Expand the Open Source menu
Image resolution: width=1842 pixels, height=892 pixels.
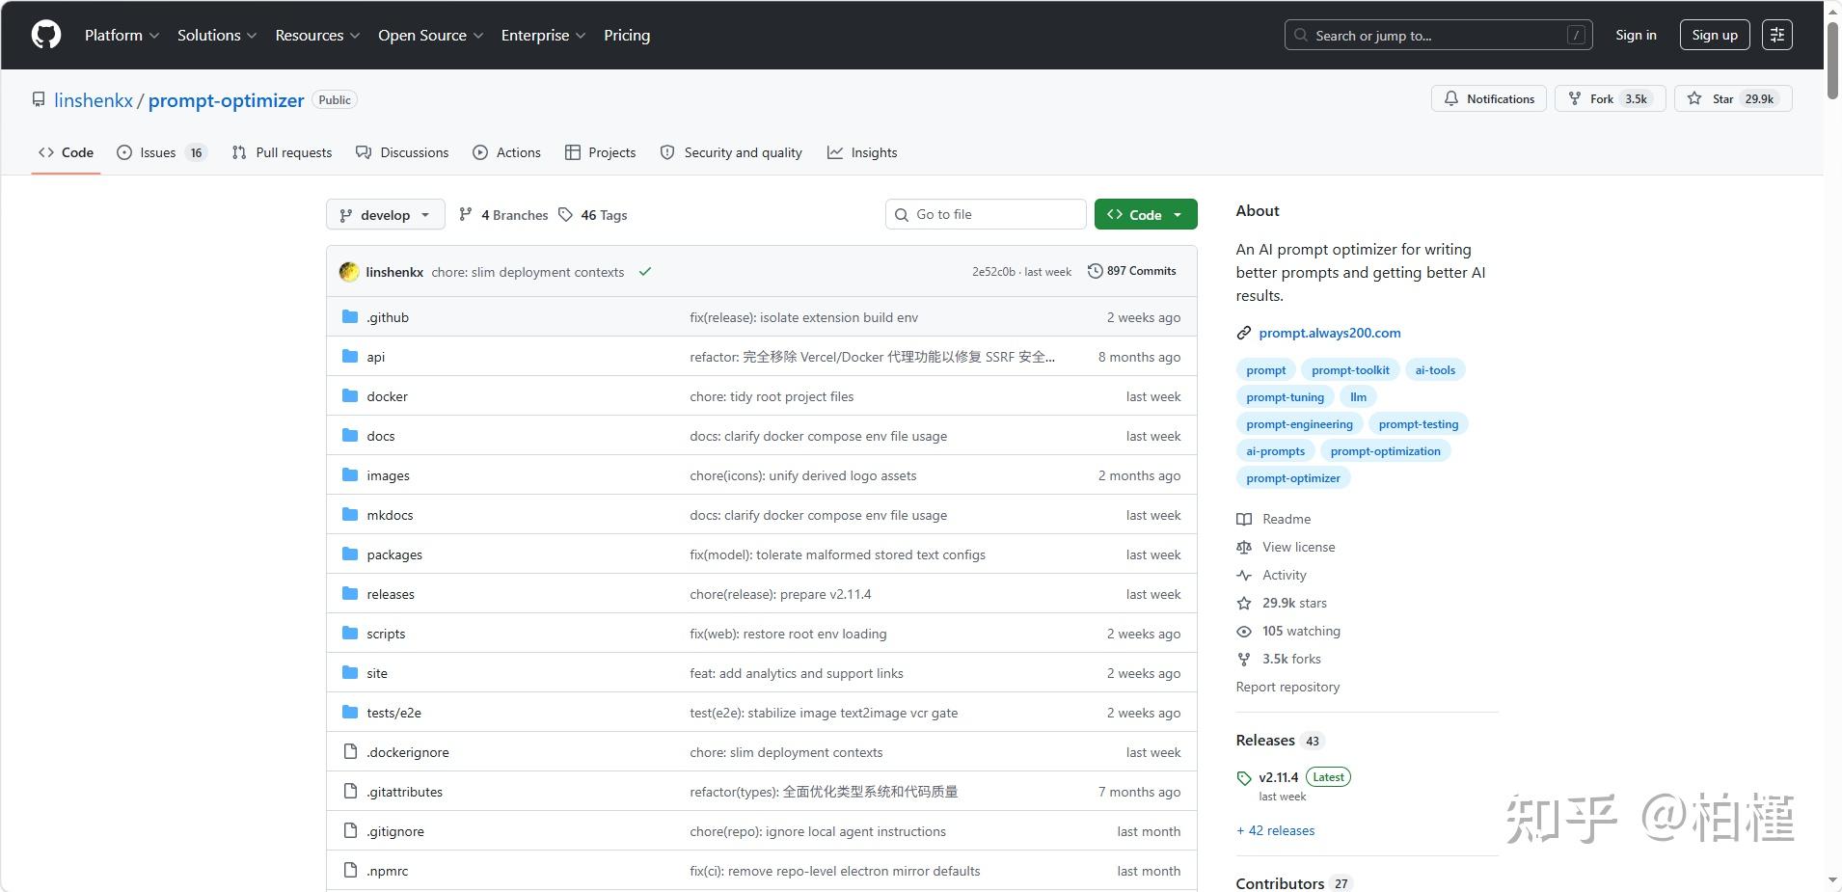point(430,35)
